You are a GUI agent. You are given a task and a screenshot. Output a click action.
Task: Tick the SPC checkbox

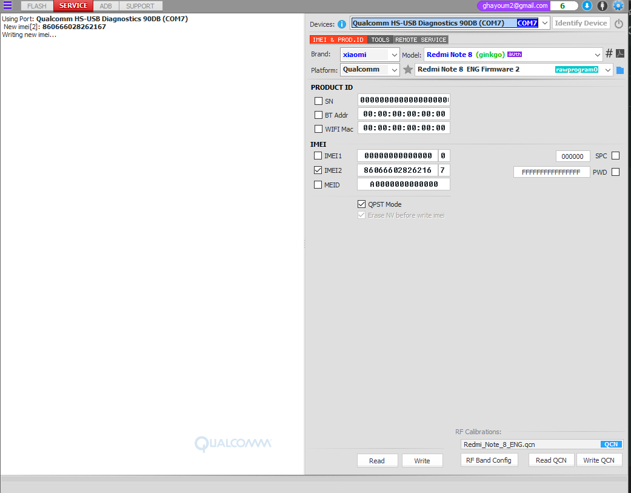(x=615, y=156)
